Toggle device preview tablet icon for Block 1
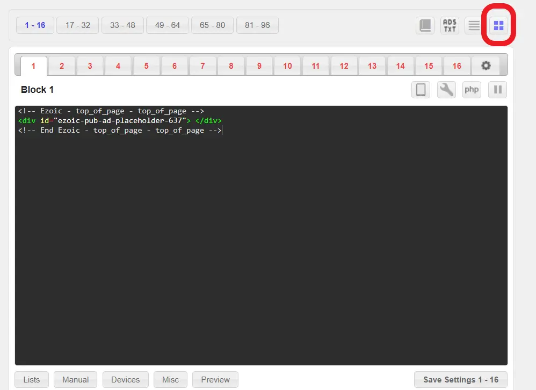 point(421,90)
